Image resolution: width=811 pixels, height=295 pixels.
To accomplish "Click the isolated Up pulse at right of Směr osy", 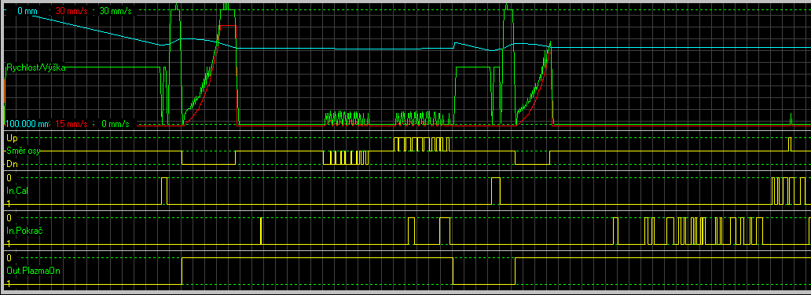I will [x=790, y=144].
